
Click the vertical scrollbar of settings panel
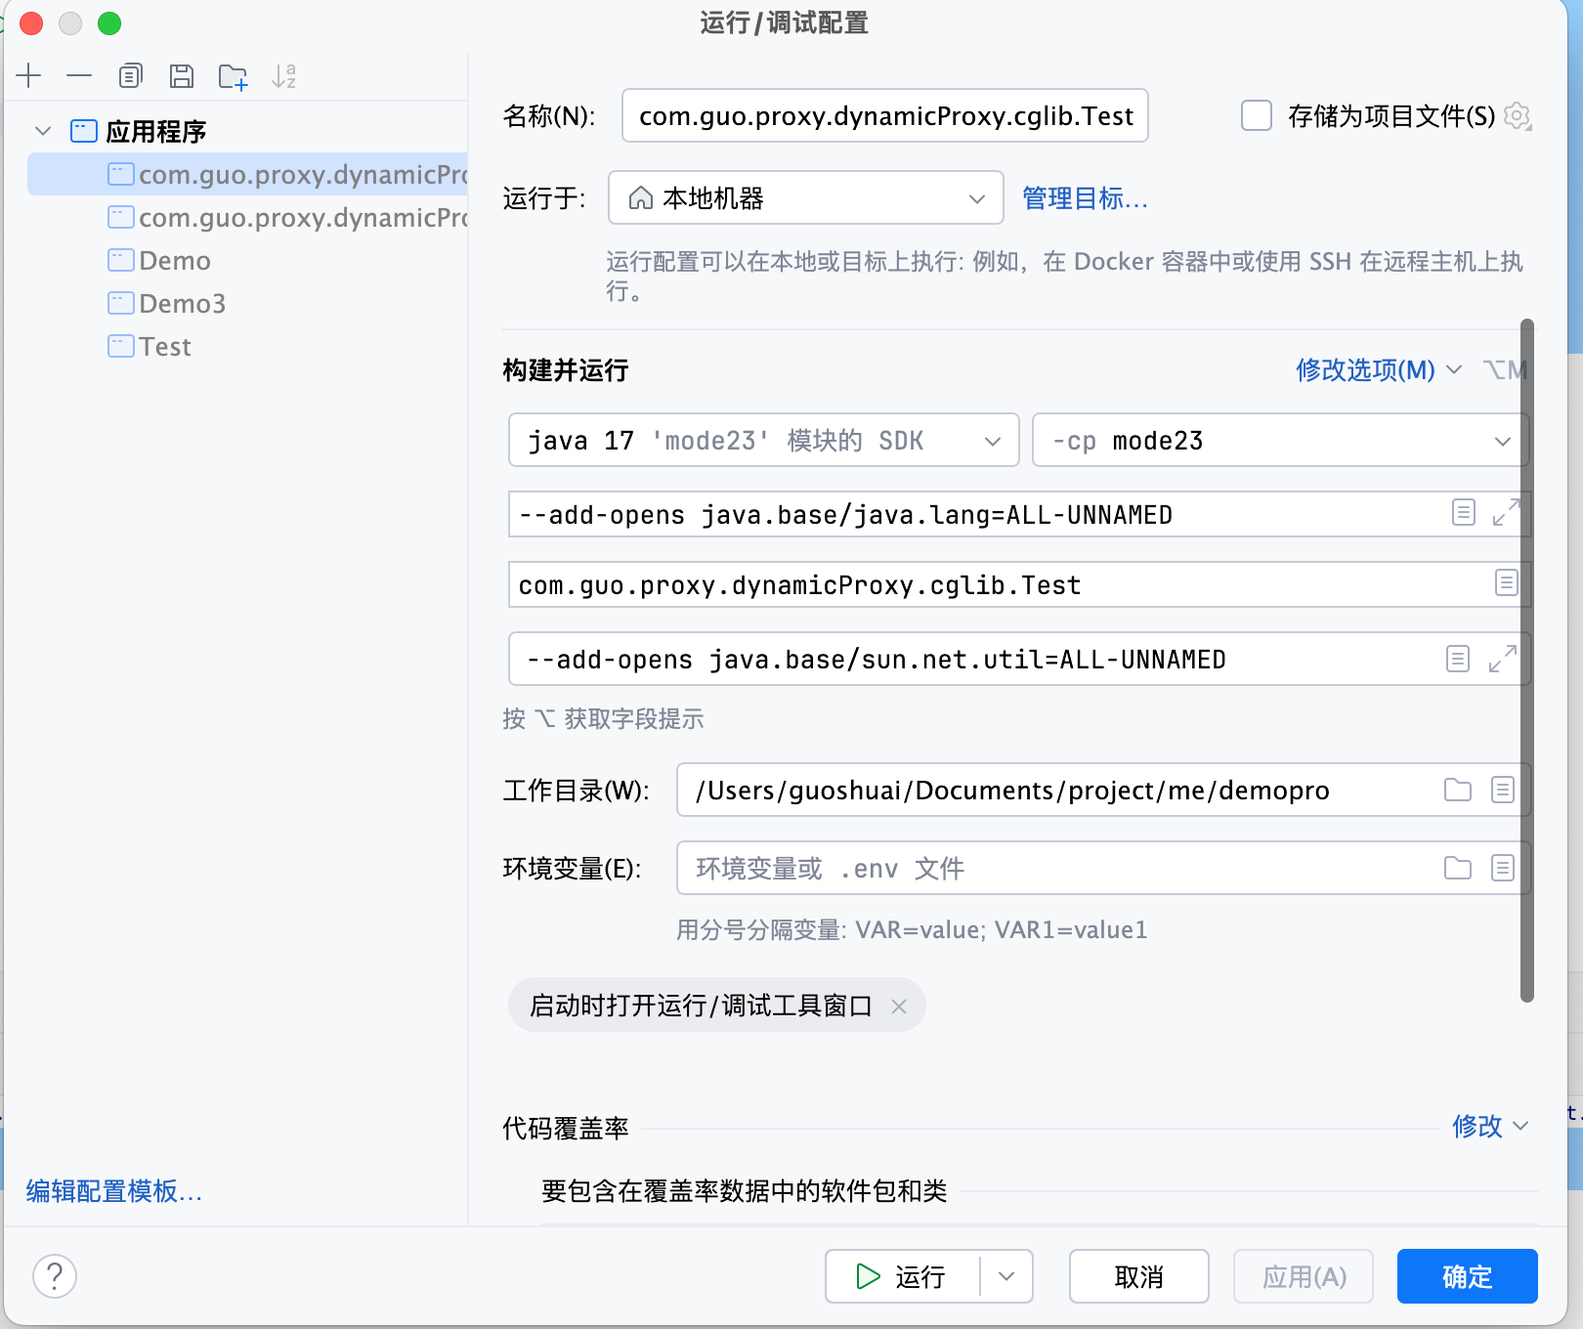[x=1527, y=660]
